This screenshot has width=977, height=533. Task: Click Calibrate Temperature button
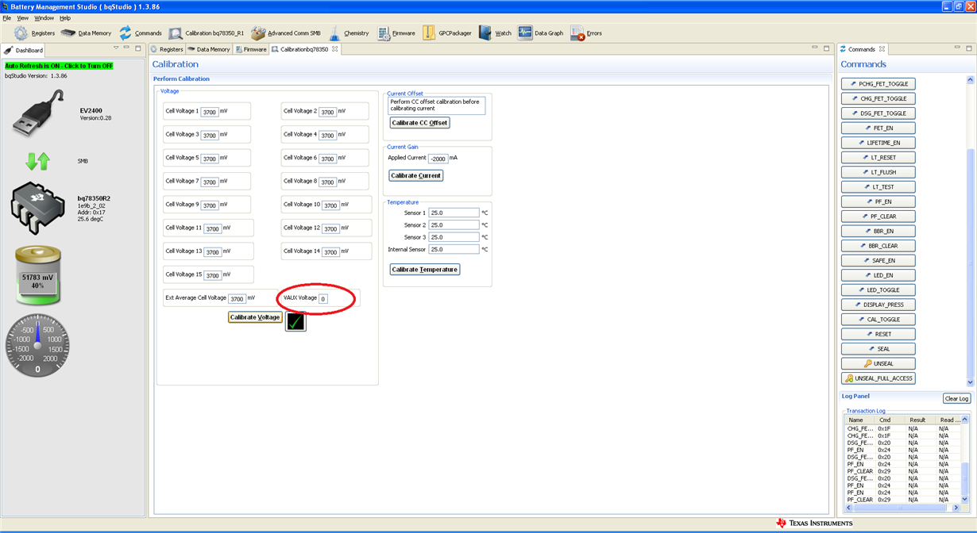425,270
